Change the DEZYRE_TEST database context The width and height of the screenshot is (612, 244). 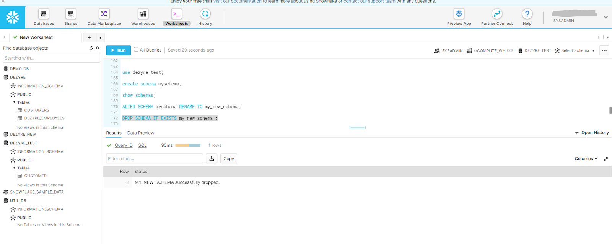(x=535, y=51)
